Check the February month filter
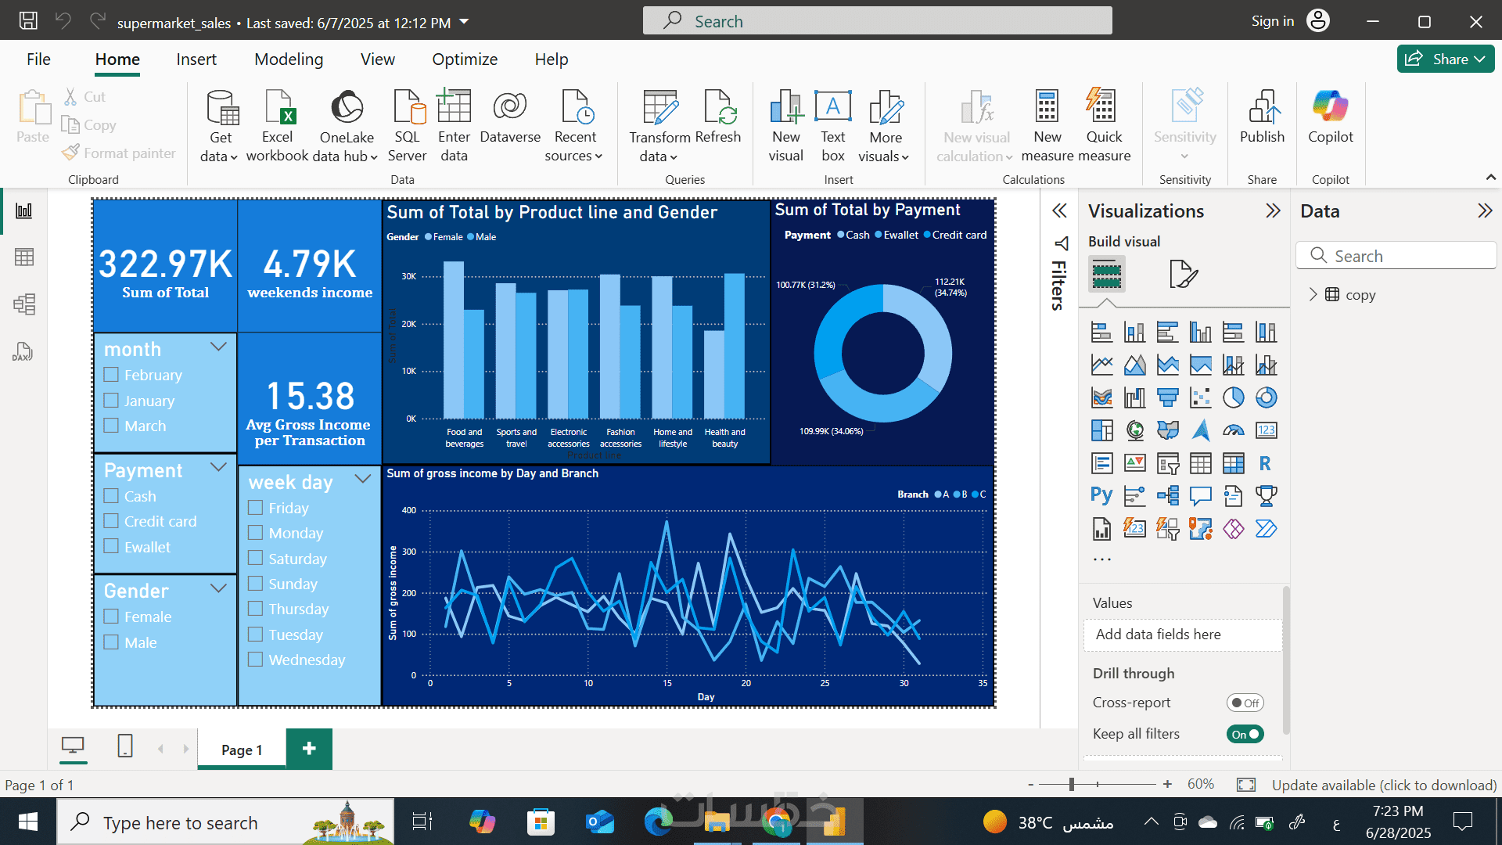 coord(112,375)
